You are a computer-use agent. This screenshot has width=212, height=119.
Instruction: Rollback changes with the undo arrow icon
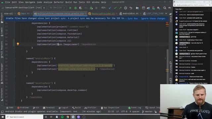pyautogui.click(x=131, y=8)
